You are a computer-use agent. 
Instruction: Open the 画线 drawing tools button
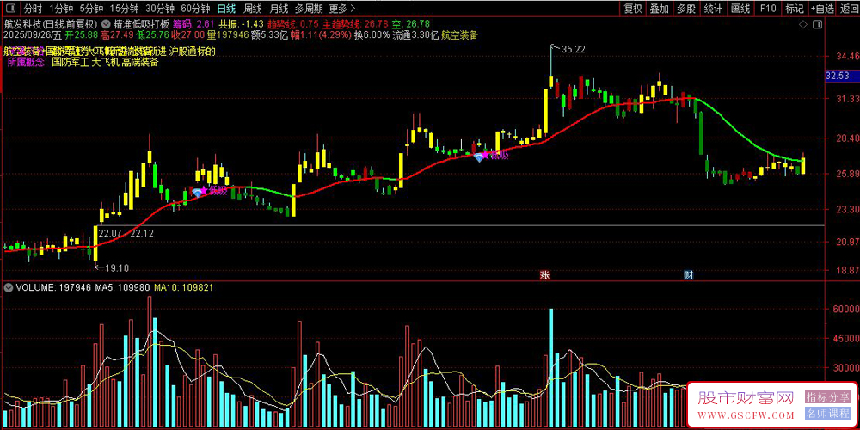click(x=740, y=9)
